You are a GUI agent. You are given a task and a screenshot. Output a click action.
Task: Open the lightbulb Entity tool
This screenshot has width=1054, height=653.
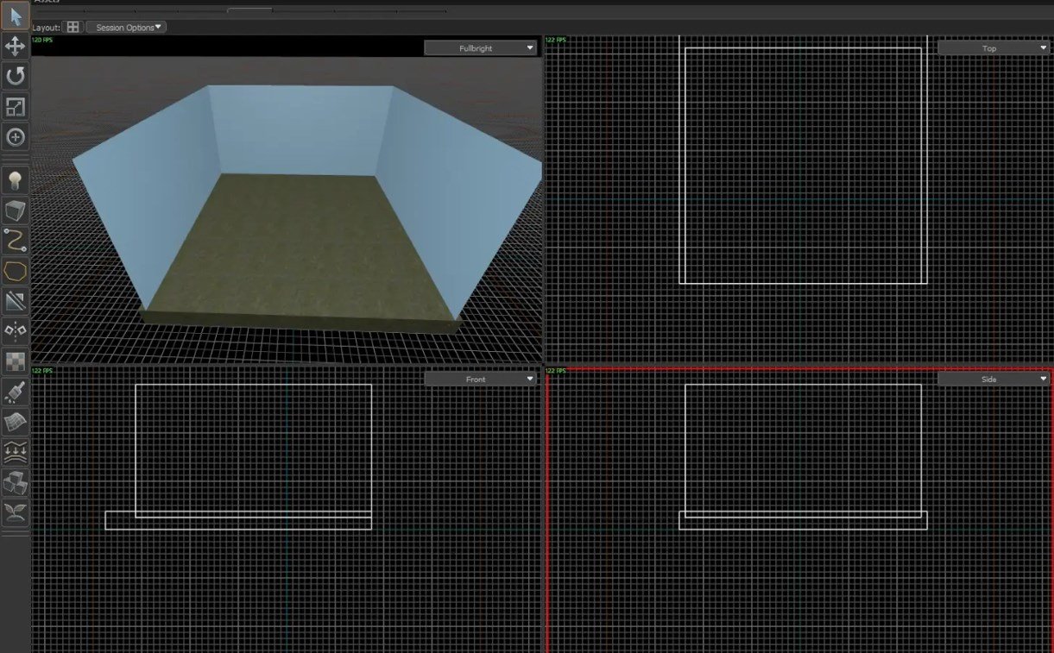(16, 180)
